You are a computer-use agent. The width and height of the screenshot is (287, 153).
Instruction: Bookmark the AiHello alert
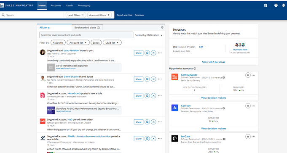point(147,139)
